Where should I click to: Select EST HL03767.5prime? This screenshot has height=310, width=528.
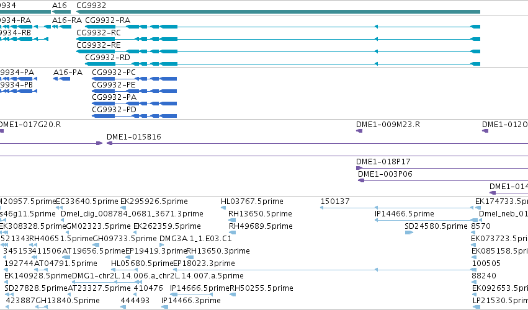223,208
